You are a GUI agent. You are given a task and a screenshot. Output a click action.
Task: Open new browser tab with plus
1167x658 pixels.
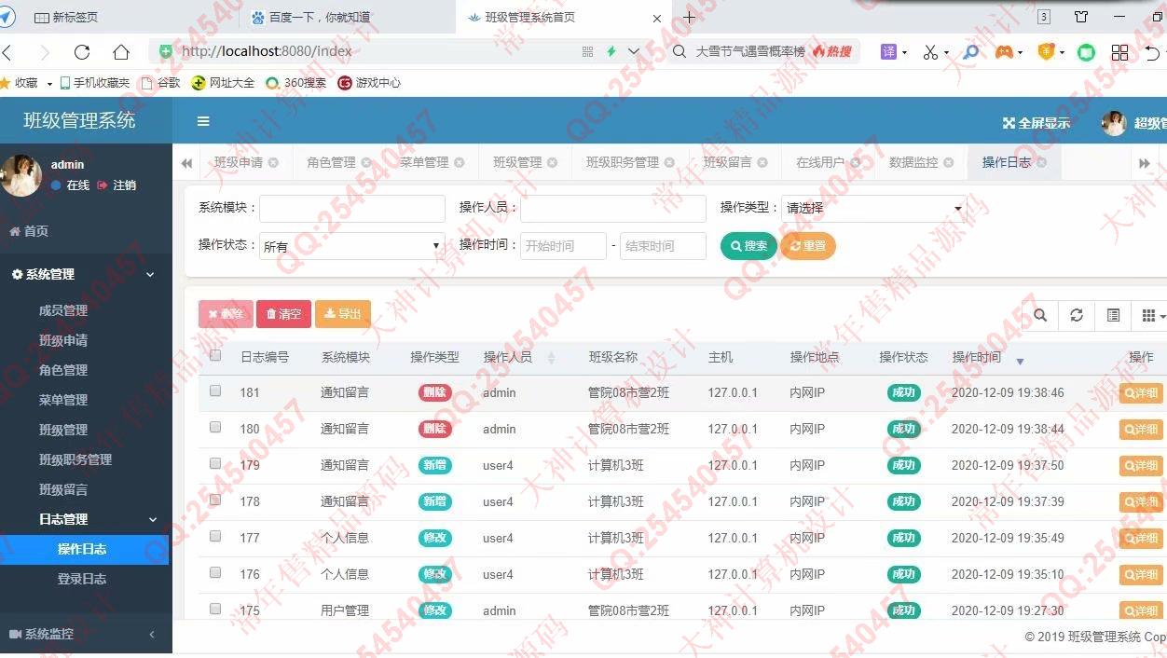[690, 17]
